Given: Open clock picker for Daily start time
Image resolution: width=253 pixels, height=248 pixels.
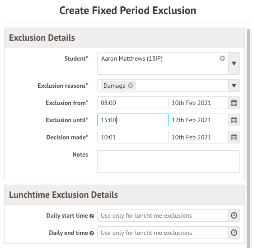Looking at the screenshot, I should 234,215.
